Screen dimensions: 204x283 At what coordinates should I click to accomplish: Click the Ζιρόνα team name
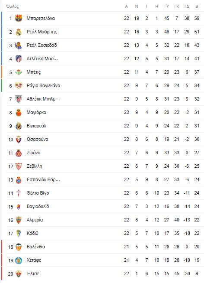33,153
